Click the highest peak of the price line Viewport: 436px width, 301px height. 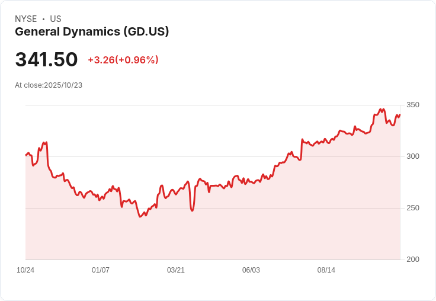[380, 109]
